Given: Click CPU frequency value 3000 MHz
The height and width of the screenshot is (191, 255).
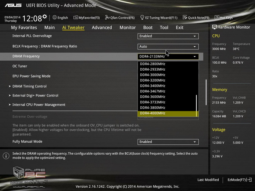Looking at the screenshot, I should coord(219,49).
